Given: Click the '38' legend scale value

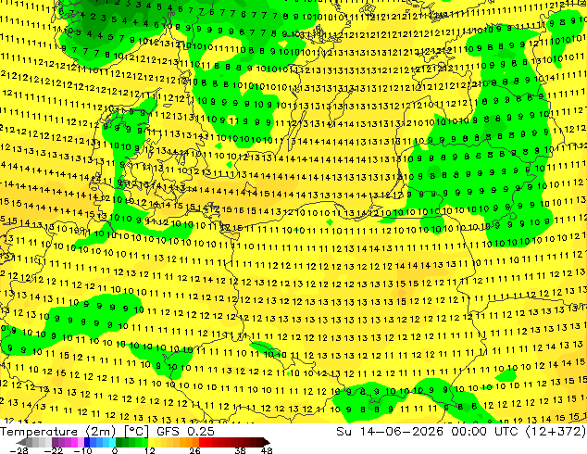Looking at the screenshot, I should [x=241, y=450].
